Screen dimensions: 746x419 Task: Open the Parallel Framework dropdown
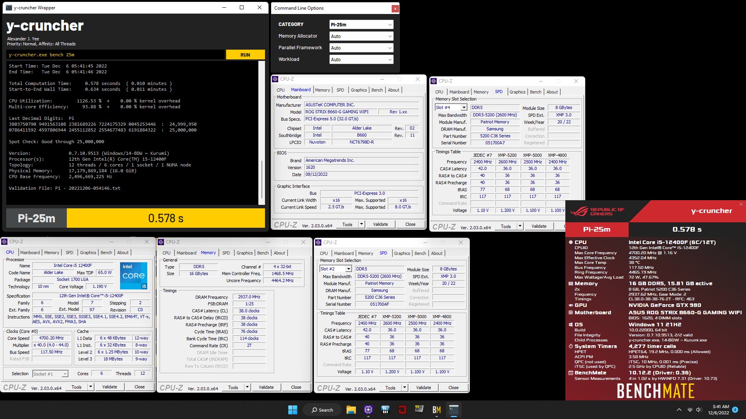click(x=361, y=48)
